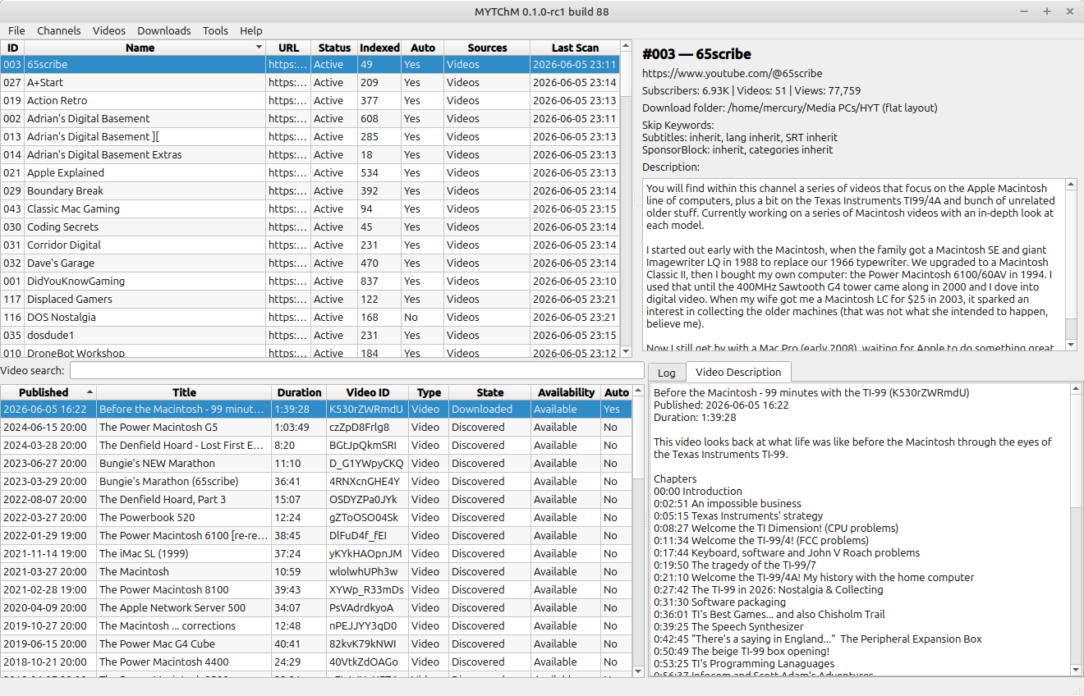Click the Title column header in videos
1084x696 pixels.
coord(184,392)
